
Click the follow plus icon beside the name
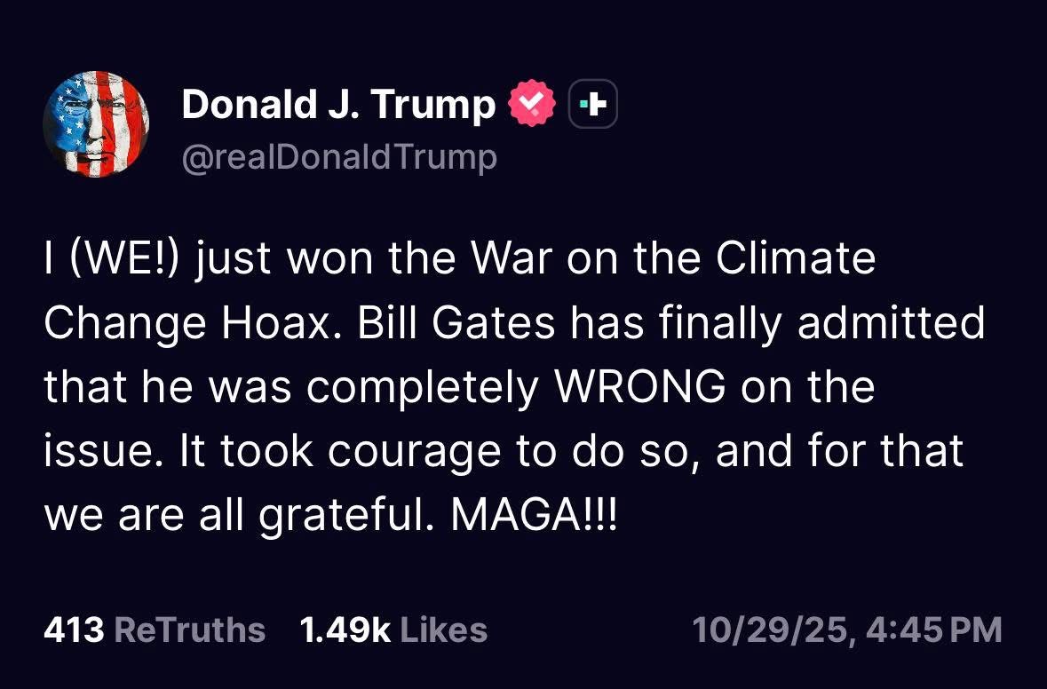[x=592, y=106]
